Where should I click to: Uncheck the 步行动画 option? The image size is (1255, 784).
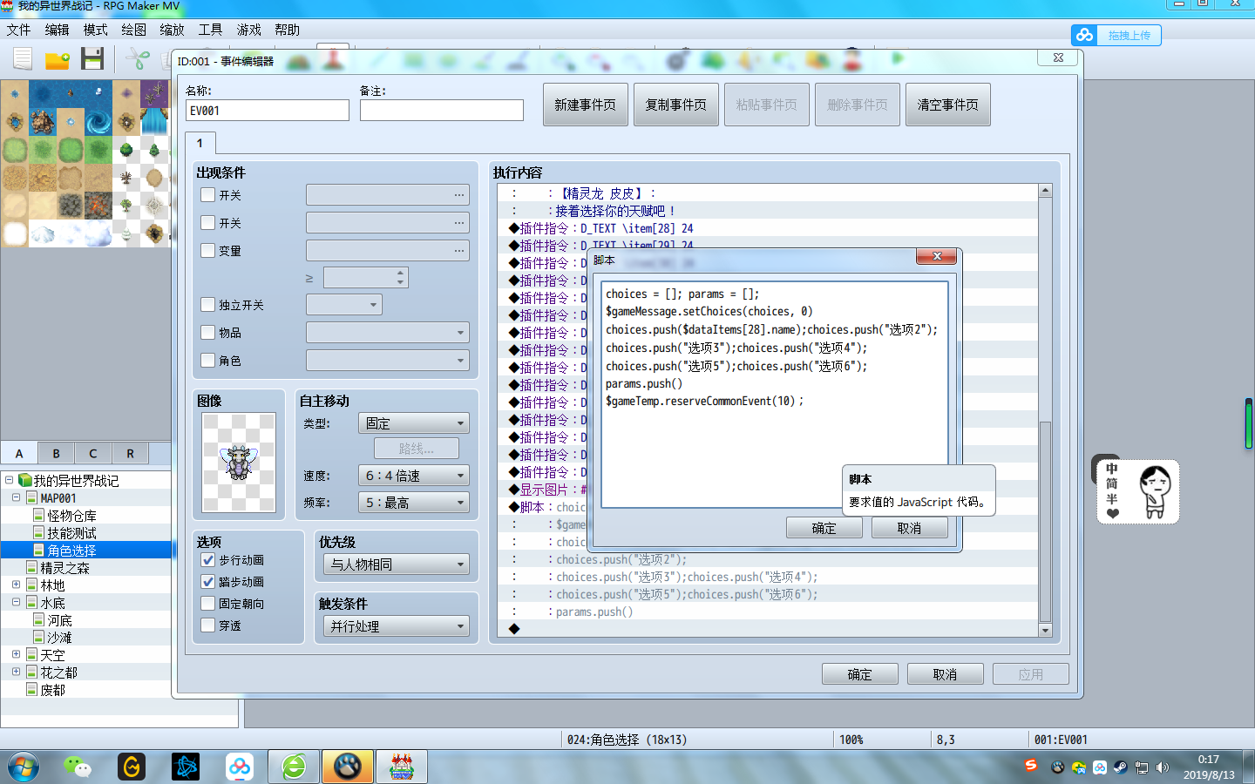pyautogui.click(x=208, y=560)
